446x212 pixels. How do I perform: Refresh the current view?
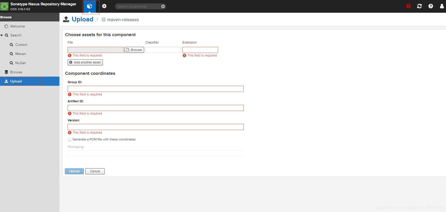(x=419, y=6)
